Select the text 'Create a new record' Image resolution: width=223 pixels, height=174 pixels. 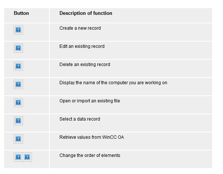pyautogui.click(x=80, y=28)
